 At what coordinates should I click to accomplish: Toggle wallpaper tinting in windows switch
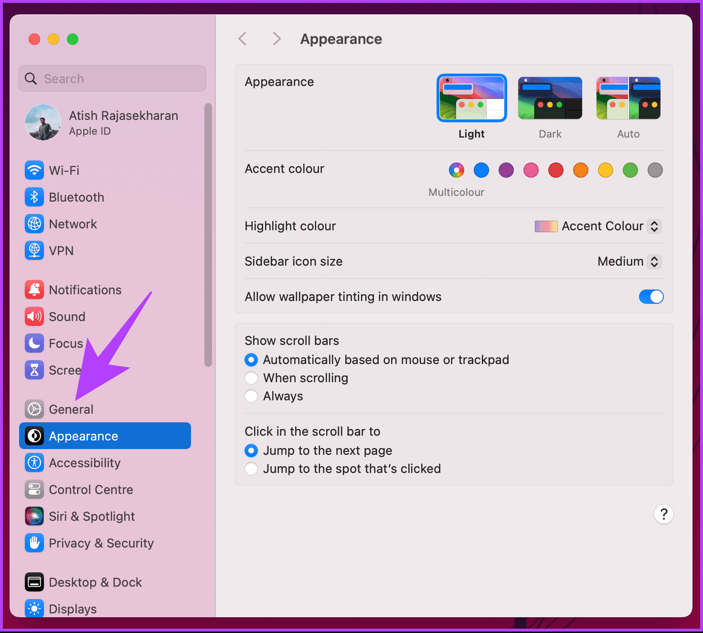coord(651,297)
